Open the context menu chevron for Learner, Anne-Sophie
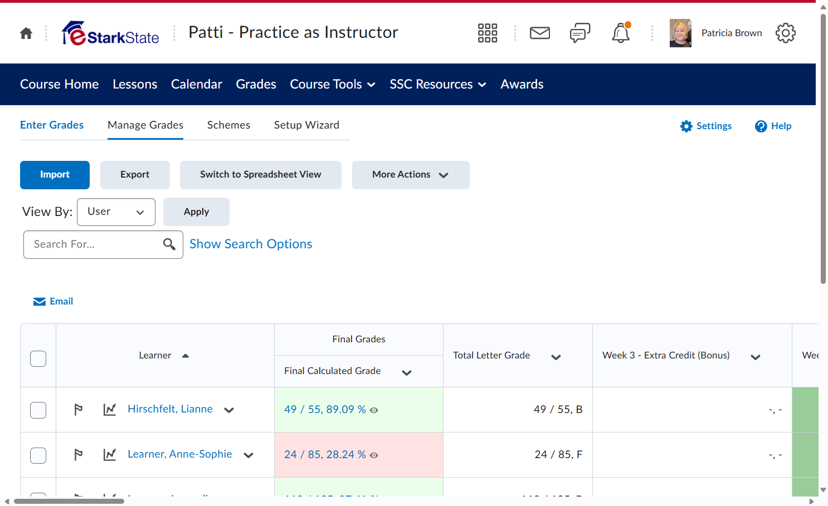The height and width of the screenshot is (506, 828). [x=249, y=455]
